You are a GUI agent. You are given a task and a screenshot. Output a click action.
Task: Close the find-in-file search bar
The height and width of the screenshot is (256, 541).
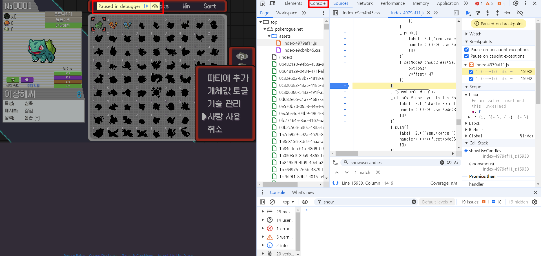pos(378,173)
